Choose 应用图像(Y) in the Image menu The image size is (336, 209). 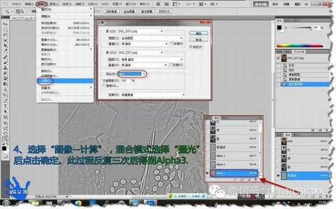(x=65, y=76)
